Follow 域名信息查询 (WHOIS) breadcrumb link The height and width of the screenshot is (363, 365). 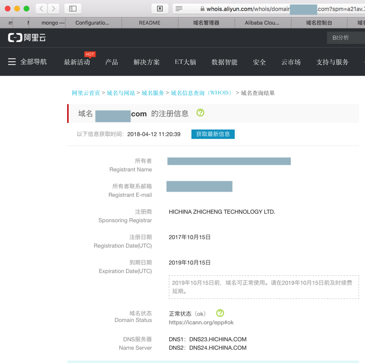202,93
